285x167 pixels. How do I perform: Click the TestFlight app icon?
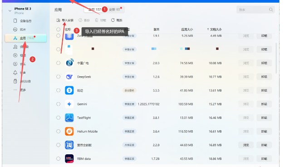69,118
